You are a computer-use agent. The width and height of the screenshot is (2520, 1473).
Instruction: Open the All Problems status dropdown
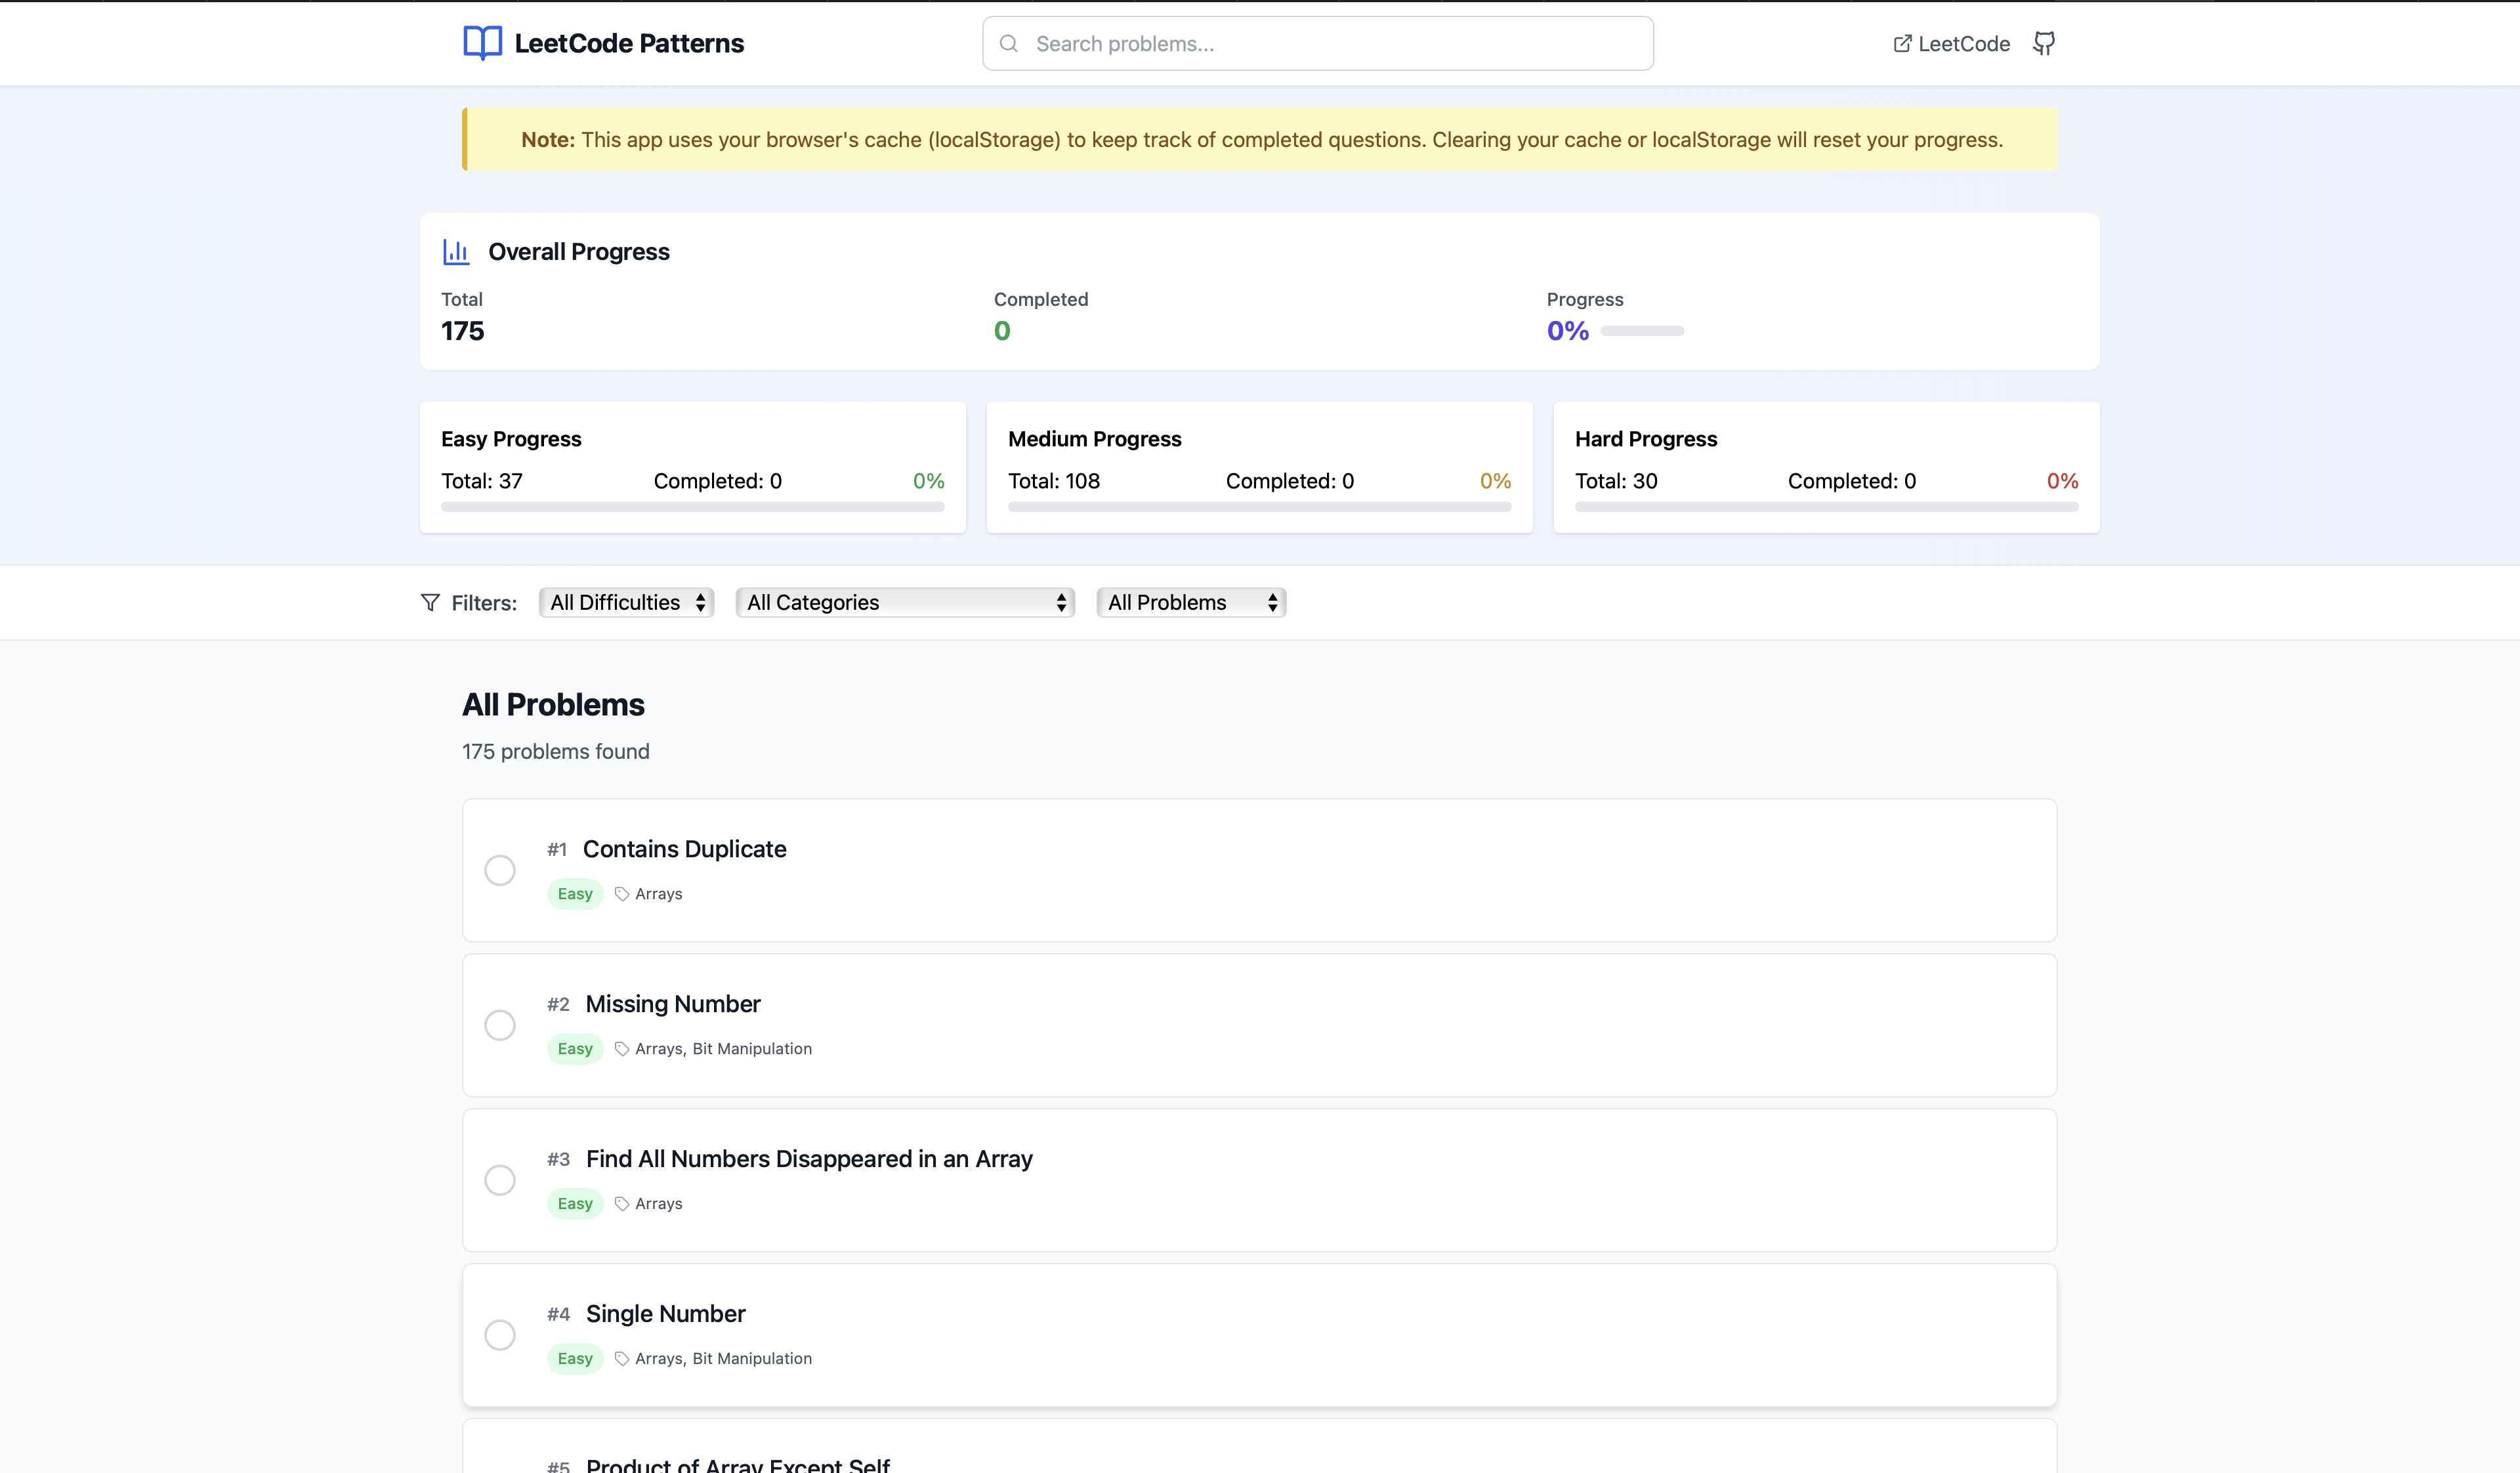click(x=1191, y=603)
